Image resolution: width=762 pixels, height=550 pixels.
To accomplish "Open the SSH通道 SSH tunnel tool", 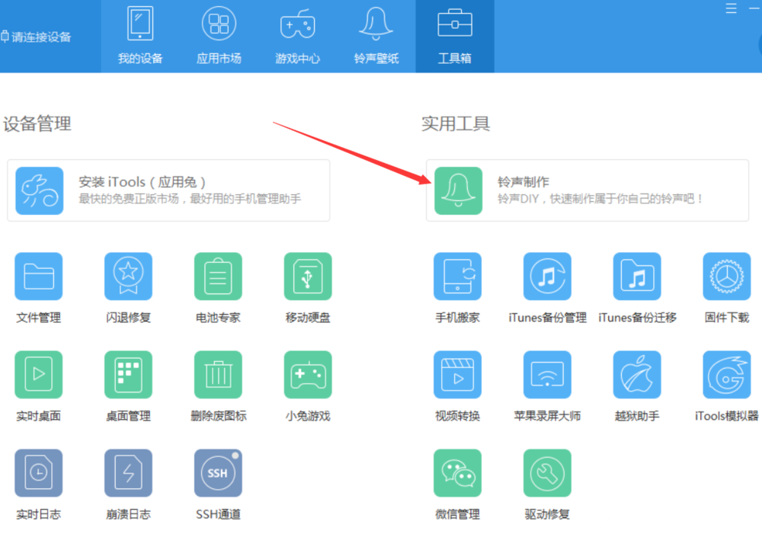I will click(x=218, y=483).
